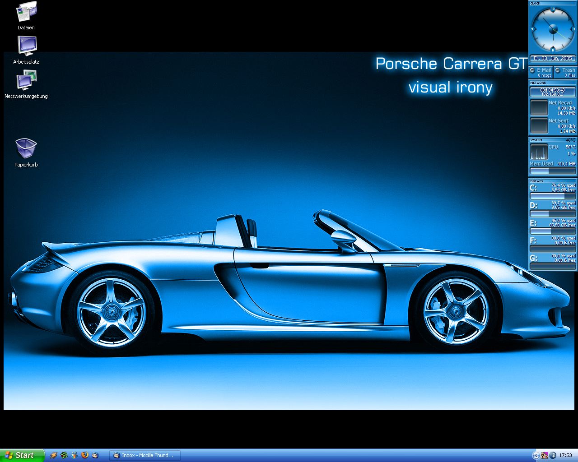Click the uptime and IP address box
Image resolution: width=578 pixels, height=462 pixels.
point(553,92)
